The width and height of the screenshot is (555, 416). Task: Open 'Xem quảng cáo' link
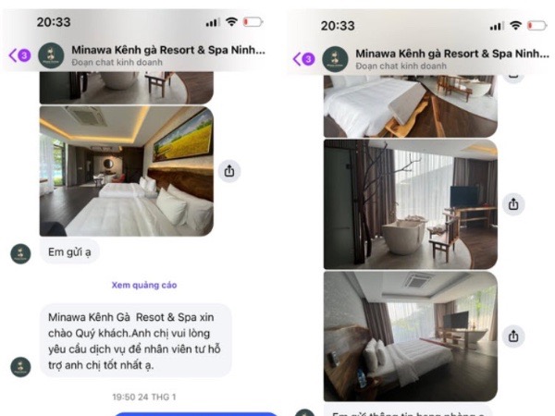144,285
